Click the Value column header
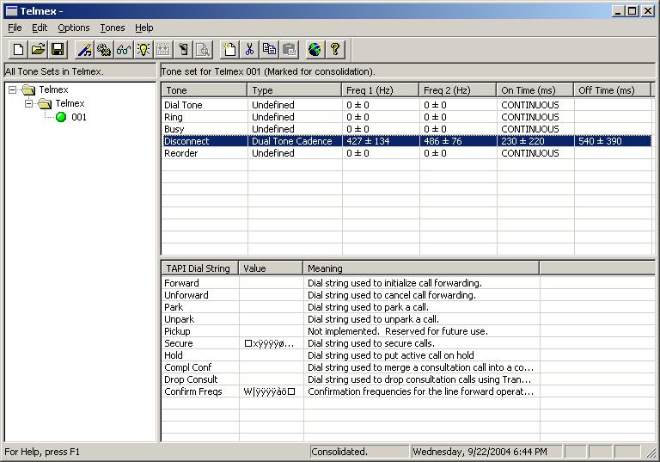660x462 pixels. (271, 268)
